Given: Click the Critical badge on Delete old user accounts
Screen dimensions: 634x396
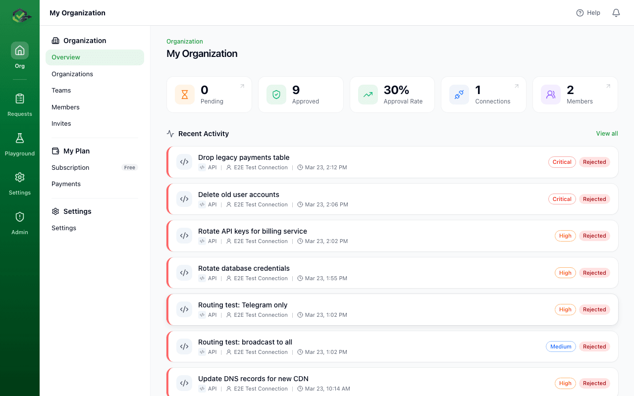Looking at the screenshot, I should coord(562,198).
